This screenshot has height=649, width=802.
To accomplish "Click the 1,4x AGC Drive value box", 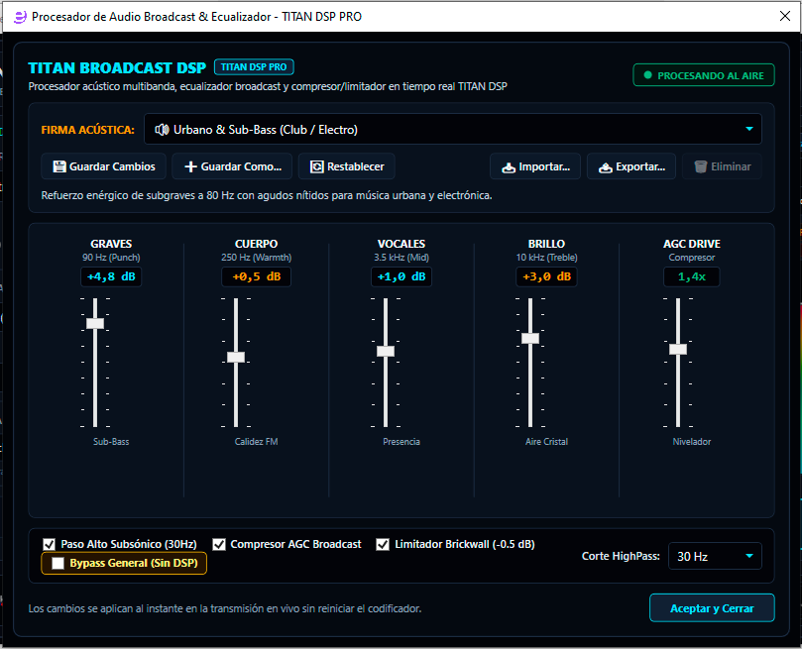I will tap(692, 277).
